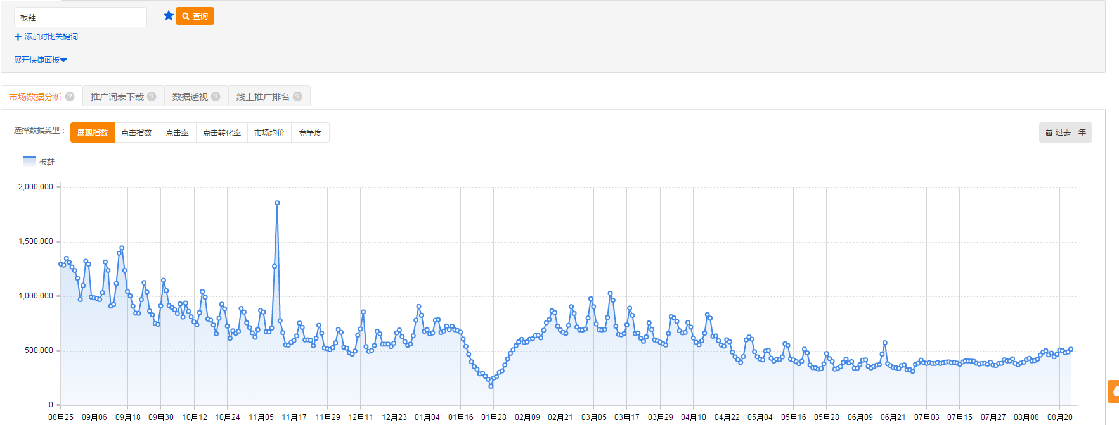Open the 过去一年 date range dropdown
The image size is (1119, 425).
point(1065,132)
